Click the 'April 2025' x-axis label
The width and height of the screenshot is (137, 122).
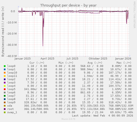click(x=47, y=59)
